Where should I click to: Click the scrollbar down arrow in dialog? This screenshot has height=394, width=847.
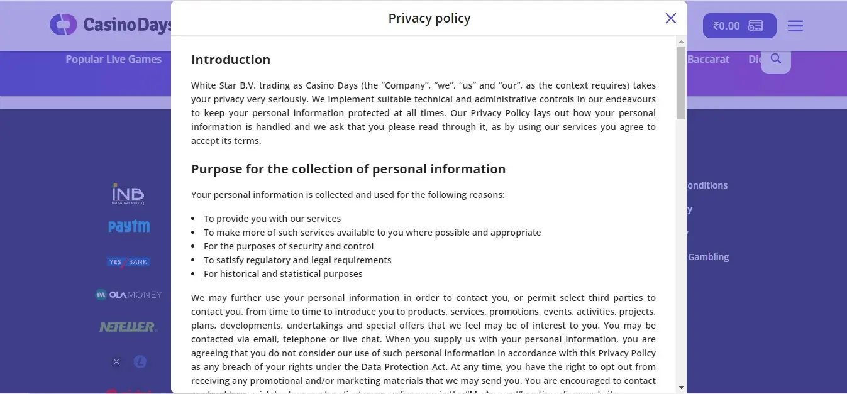click(x=681, y=388)
